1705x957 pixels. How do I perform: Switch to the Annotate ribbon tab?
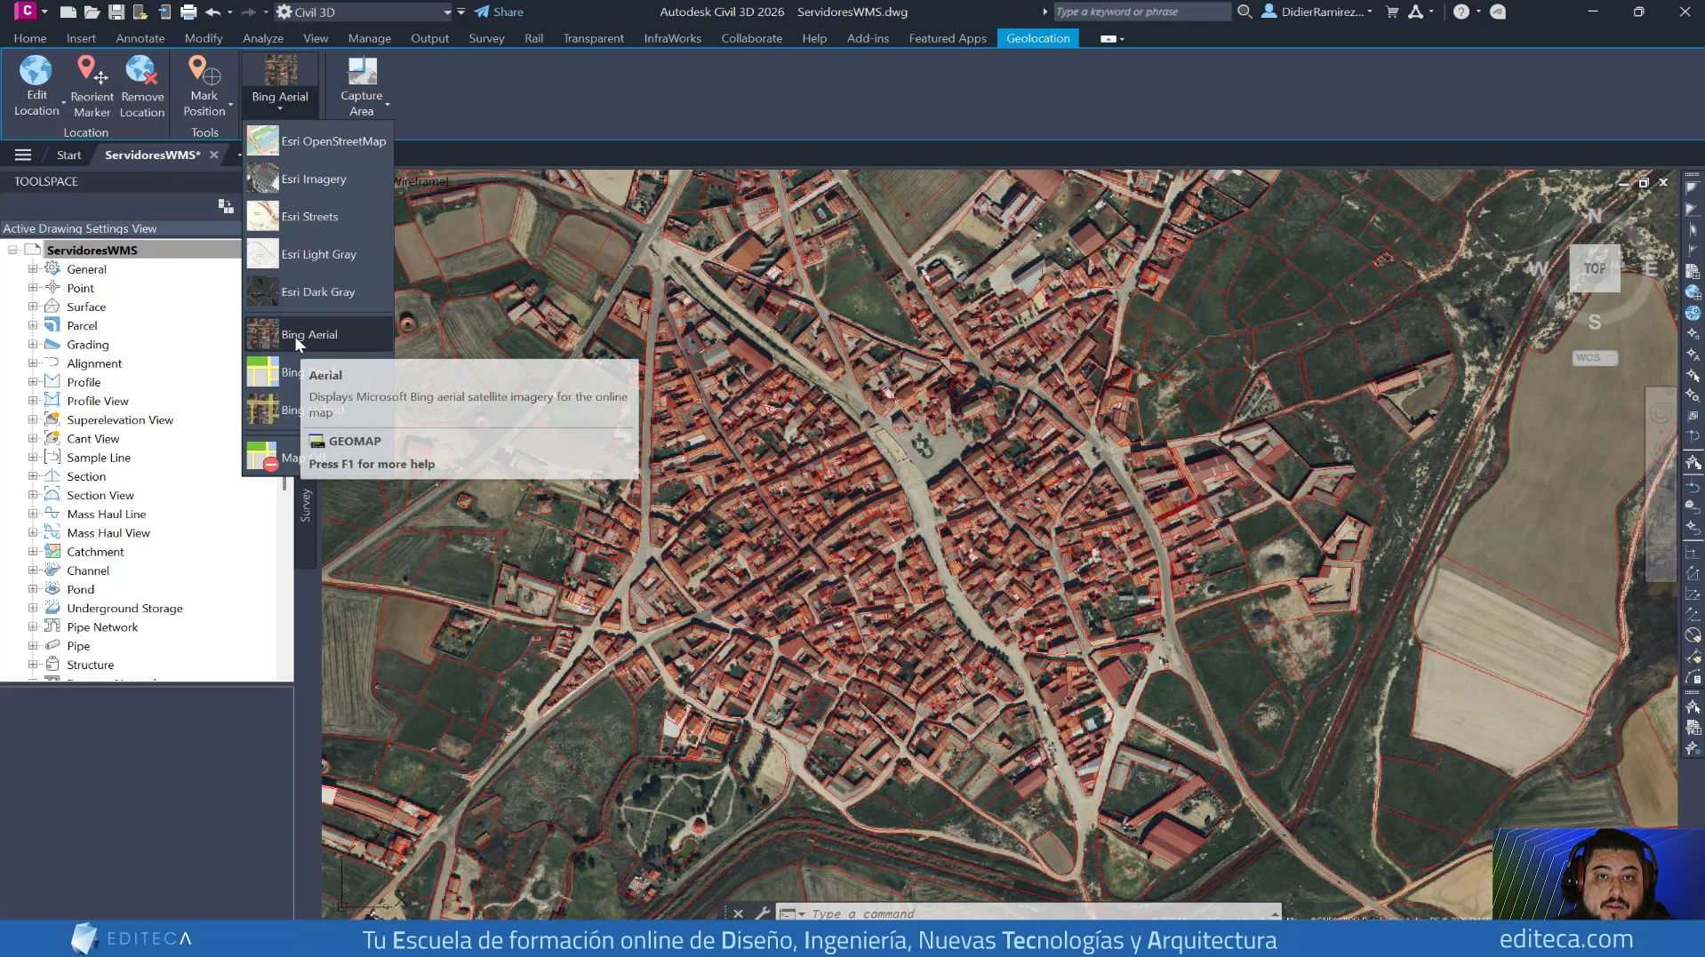(x=140, y=38)
